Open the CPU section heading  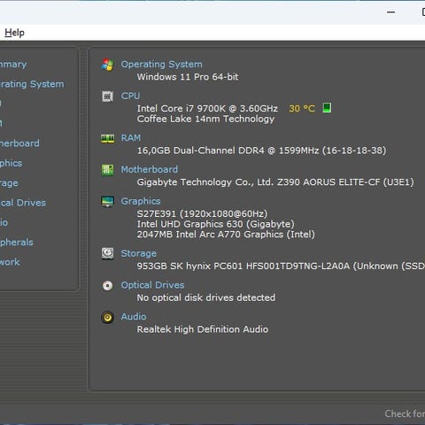coord(130,96)
